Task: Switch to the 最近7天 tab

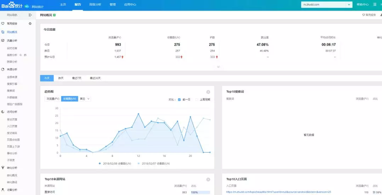Action: (76, 78)
